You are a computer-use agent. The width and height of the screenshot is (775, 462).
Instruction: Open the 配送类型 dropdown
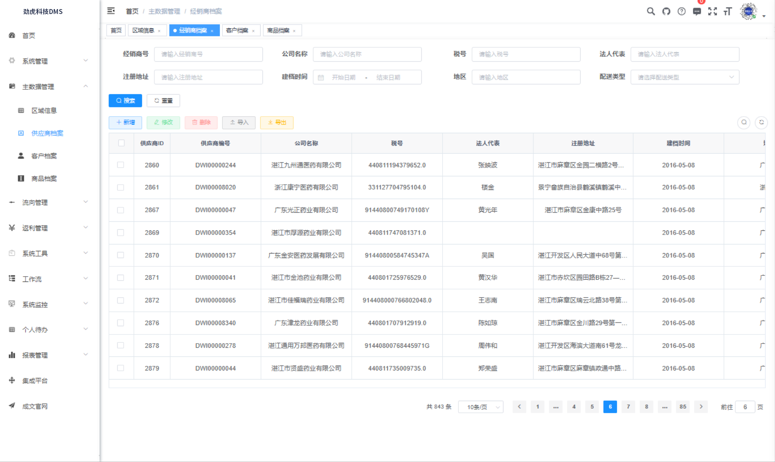685,77
